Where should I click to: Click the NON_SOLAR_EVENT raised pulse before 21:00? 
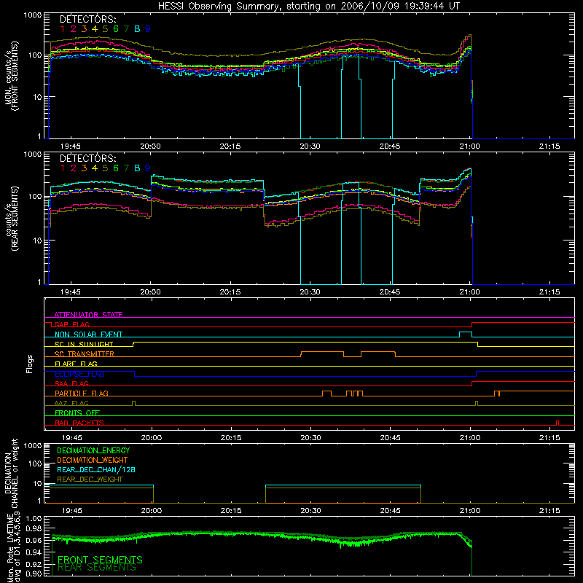tap(466, 334)
